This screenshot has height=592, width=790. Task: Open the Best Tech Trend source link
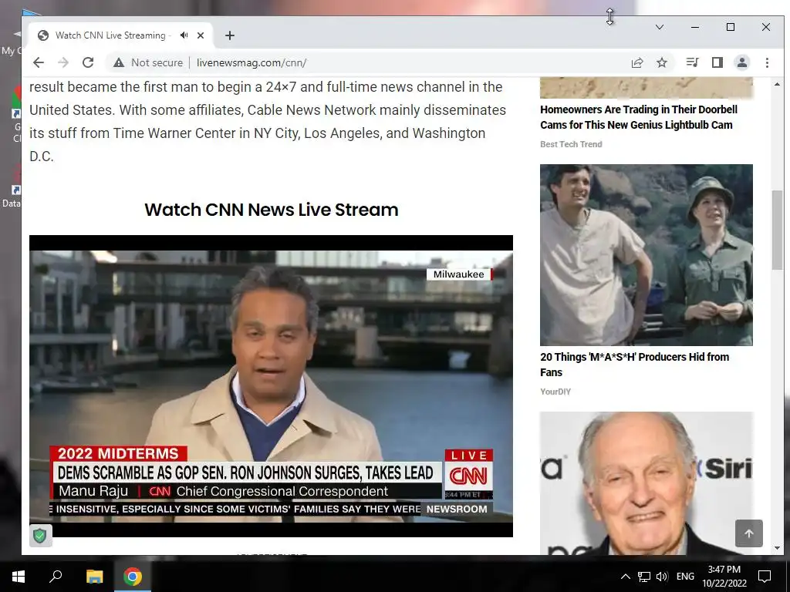[571, 144]
